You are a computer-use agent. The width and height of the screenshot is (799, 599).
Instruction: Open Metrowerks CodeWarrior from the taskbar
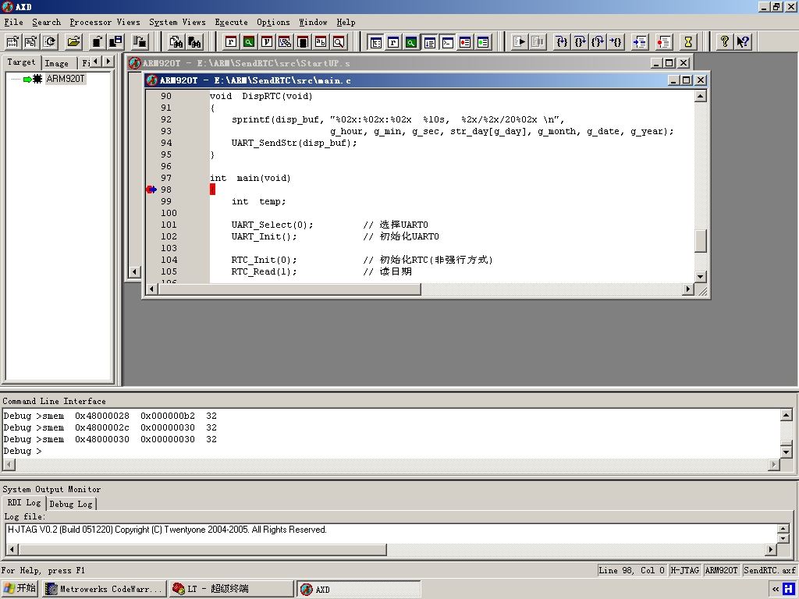105,589
